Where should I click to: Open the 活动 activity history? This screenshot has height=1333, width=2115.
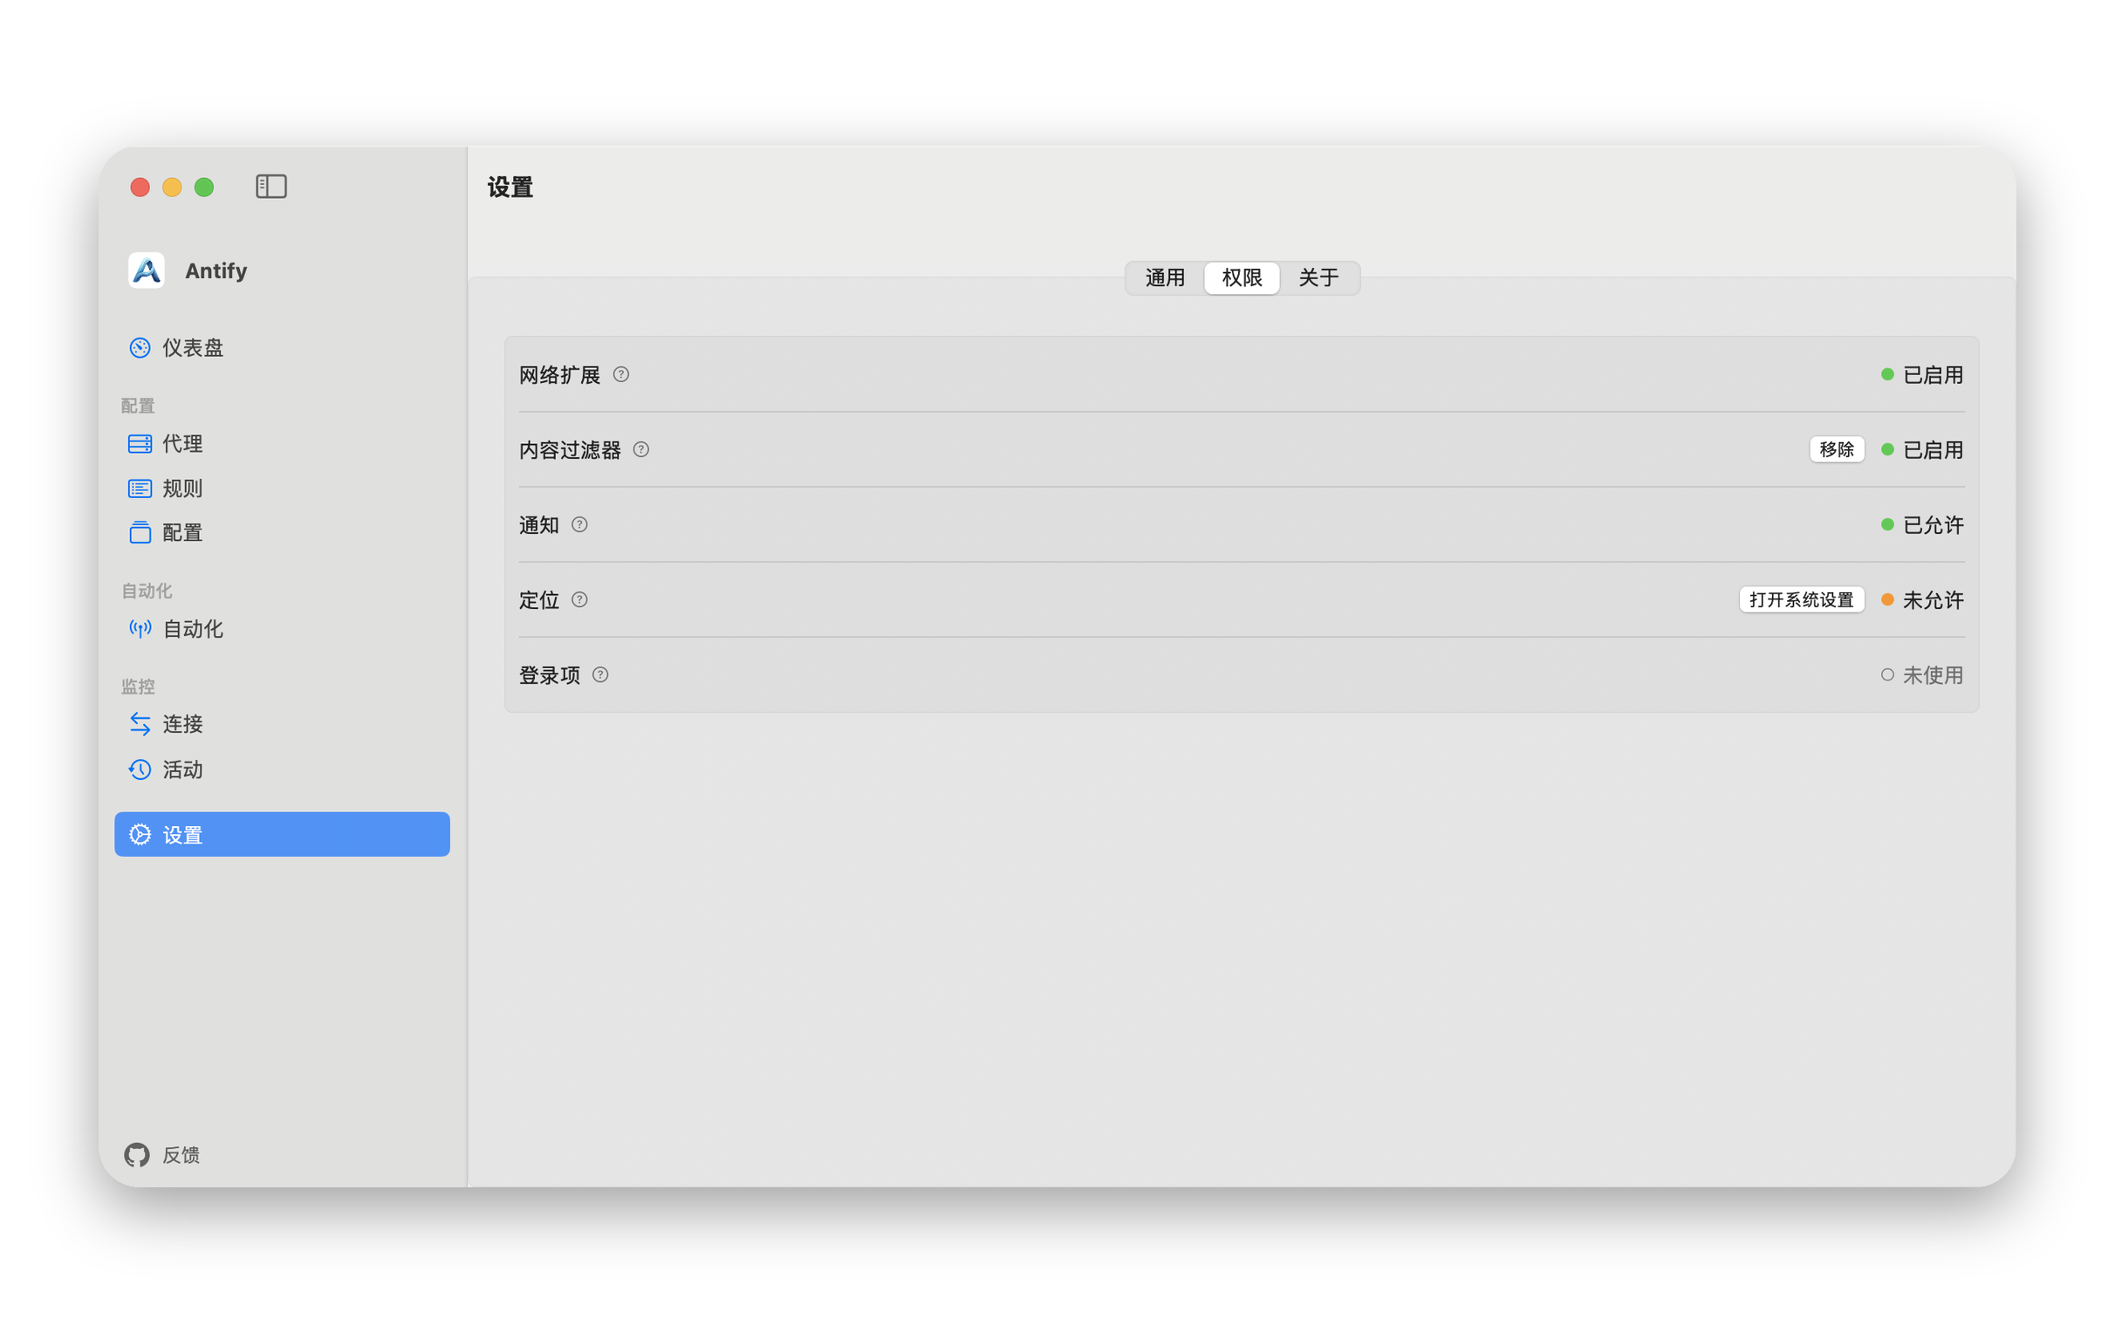[282, 769]
